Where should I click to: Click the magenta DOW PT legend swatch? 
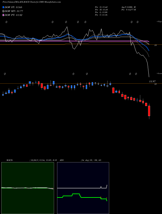pyautogui.click(x=3, y=15)
